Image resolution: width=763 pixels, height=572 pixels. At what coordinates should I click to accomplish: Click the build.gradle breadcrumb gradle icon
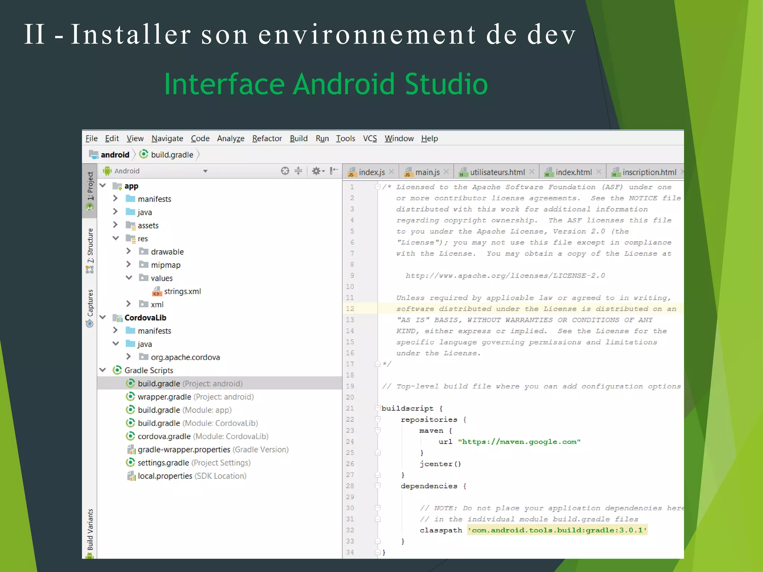pos(144,154)
